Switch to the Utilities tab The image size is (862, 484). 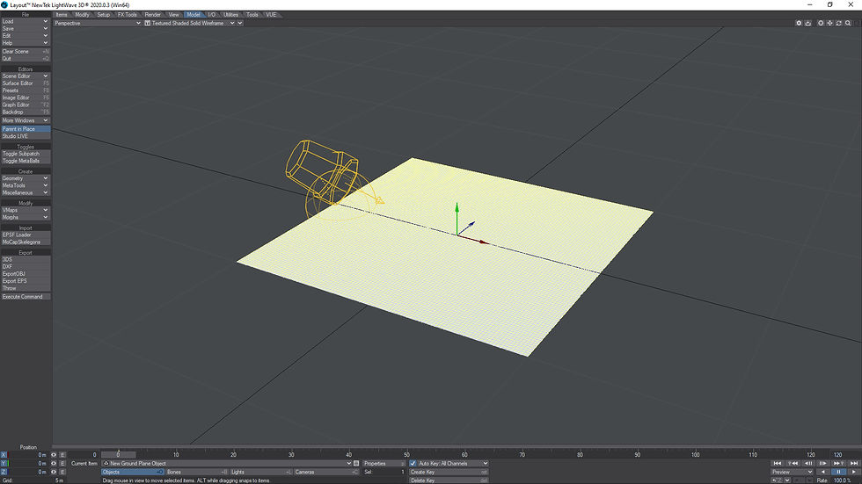[x=230, y=15]
